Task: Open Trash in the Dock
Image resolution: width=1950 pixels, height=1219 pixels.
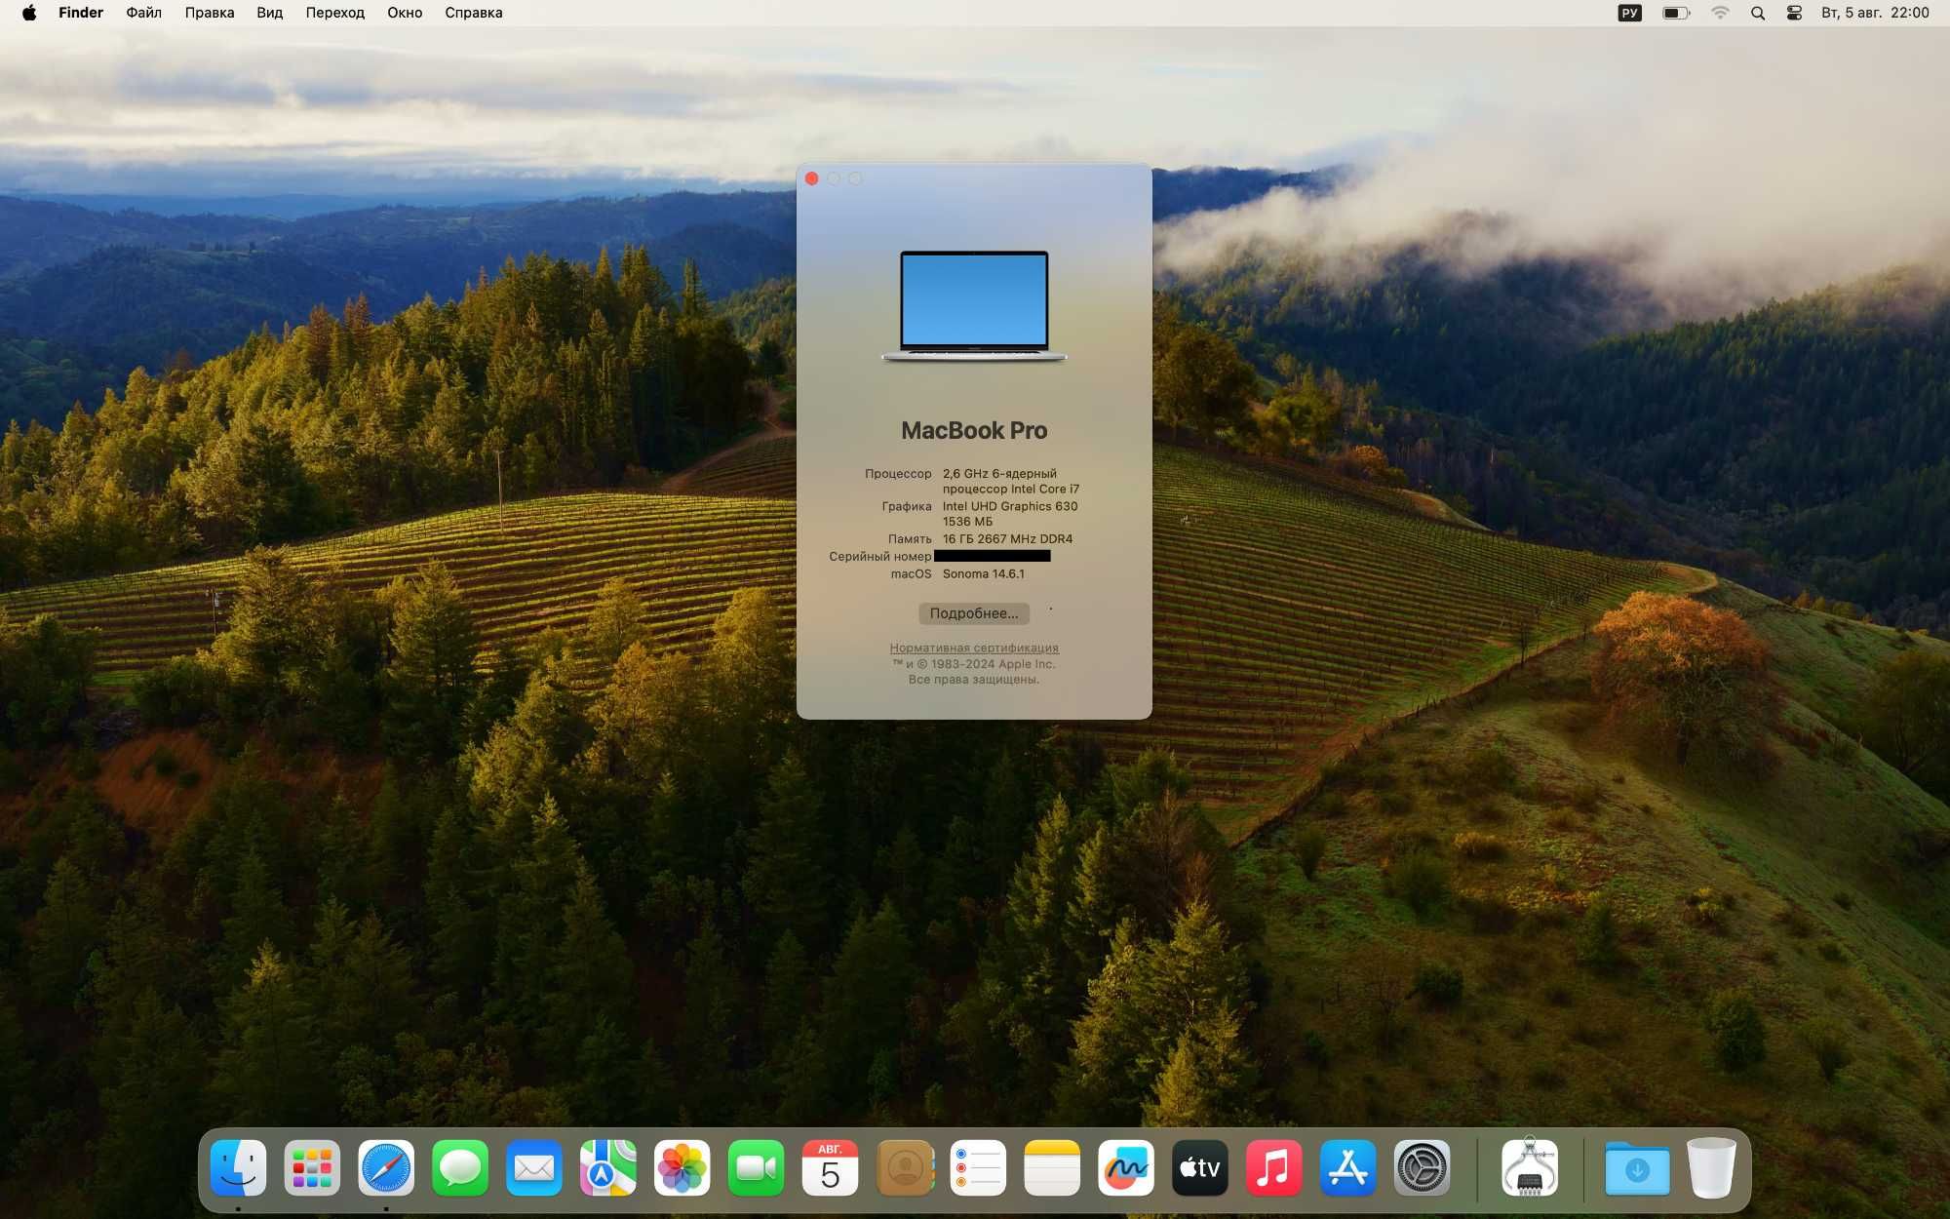Action: [x=1711, y=1167]
